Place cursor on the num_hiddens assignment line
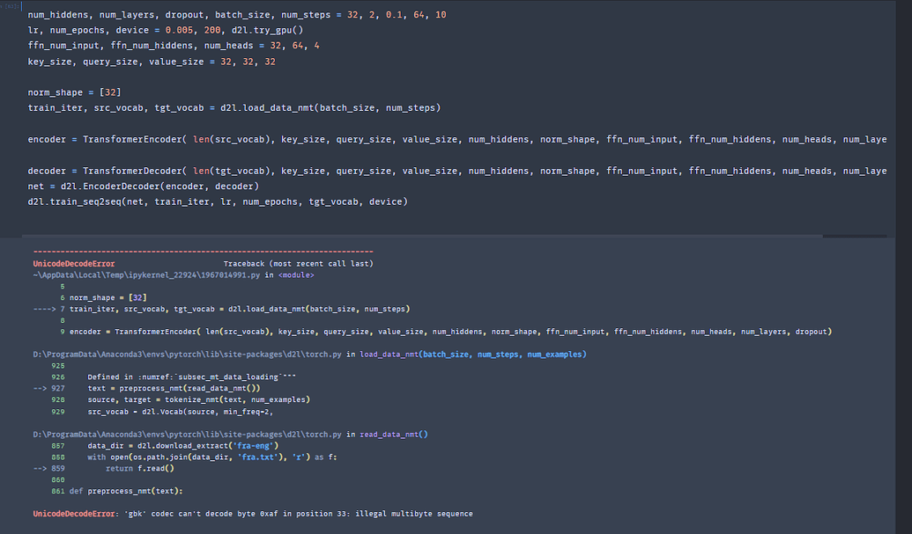The width and height of the screenshot is (912, 534). [176, 14]
